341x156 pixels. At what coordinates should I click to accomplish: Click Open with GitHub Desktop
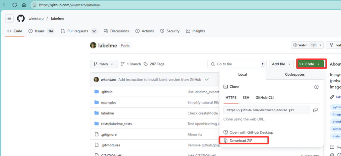point(248,132)
